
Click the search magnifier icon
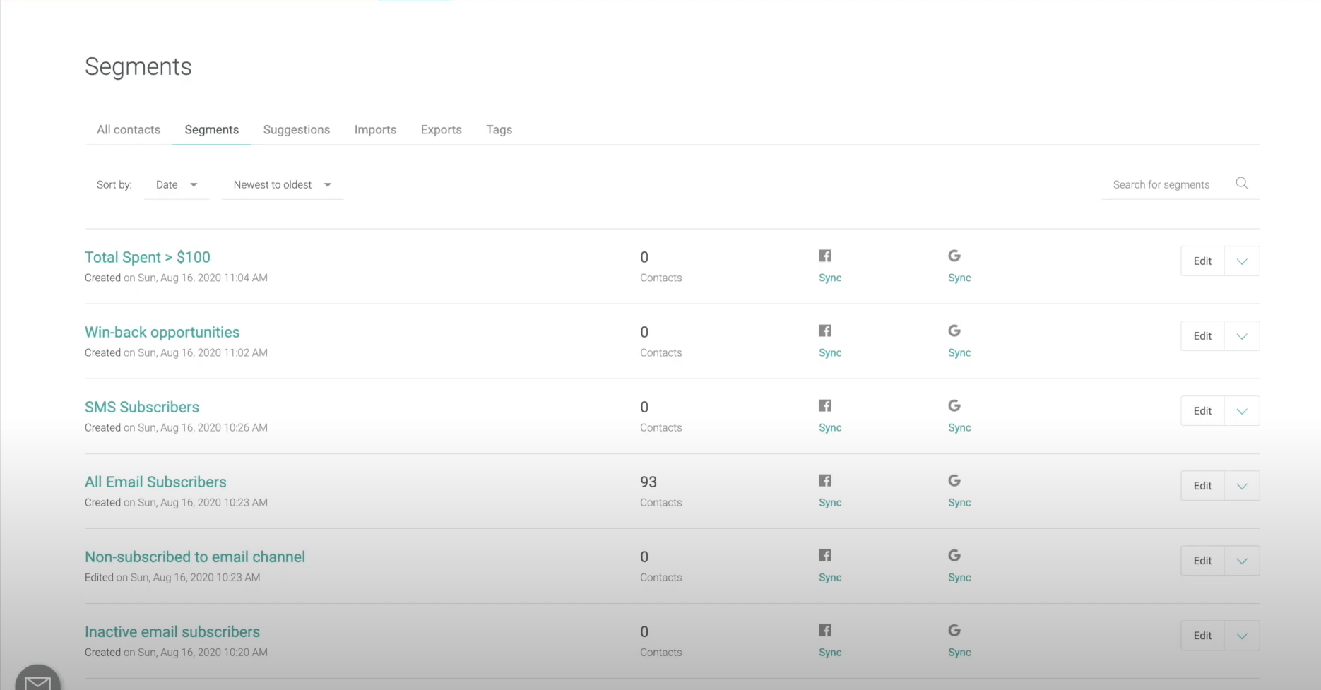[x=1241, y=184]
